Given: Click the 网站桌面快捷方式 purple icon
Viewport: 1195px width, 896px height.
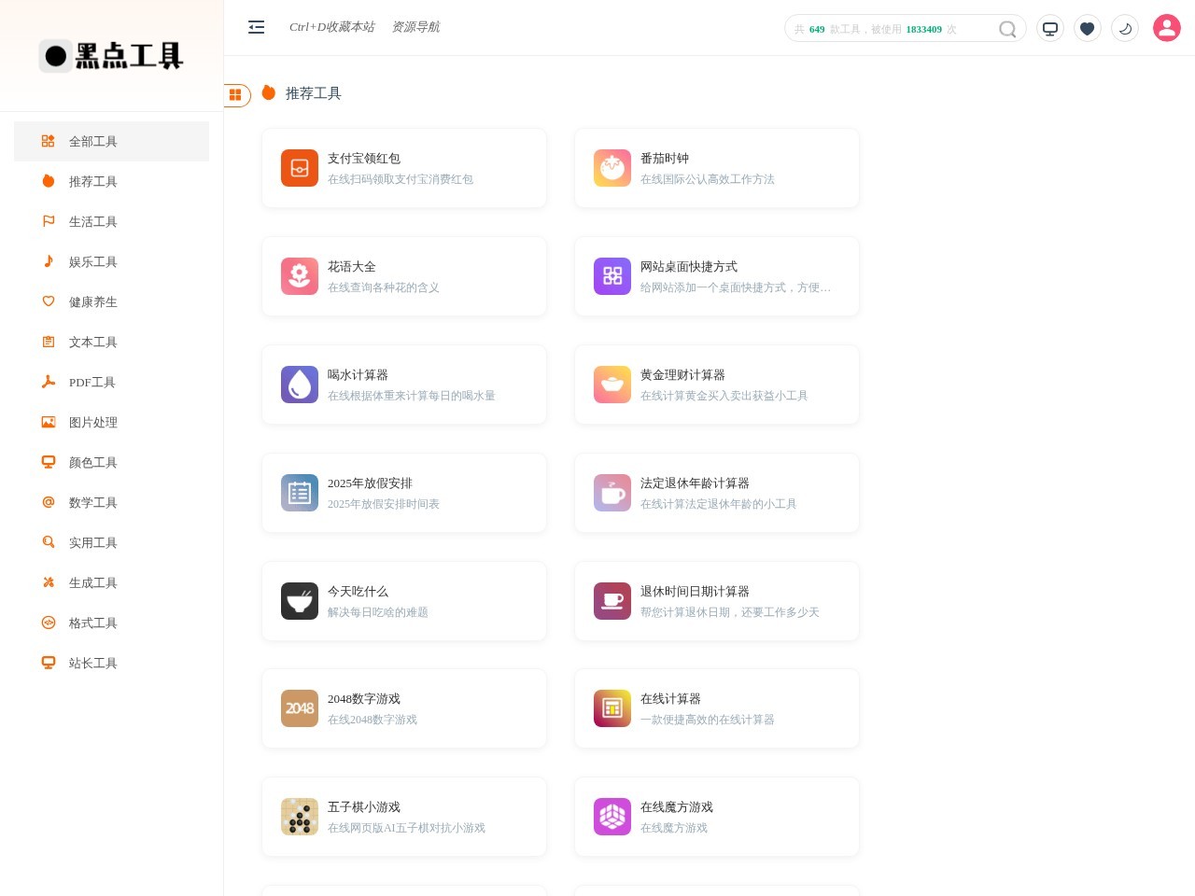Looking at the screenshot, I should click(612, 276).
